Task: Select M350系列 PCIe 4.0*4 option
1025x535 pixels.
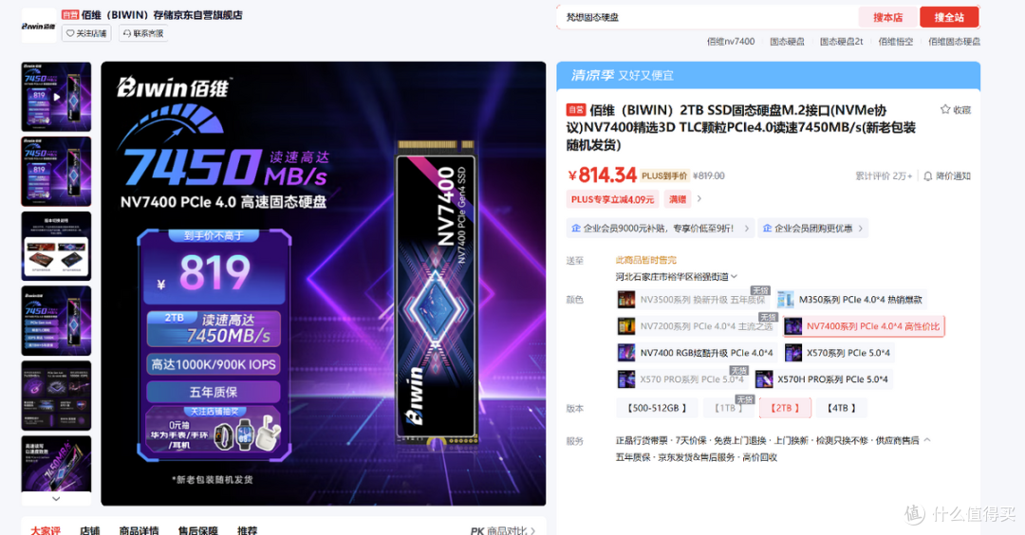Action: point(851,299)
